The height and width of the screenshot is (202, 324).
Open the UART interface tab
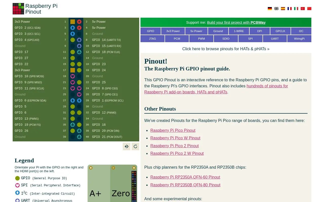pyautogui.click(x=275, y=39)
